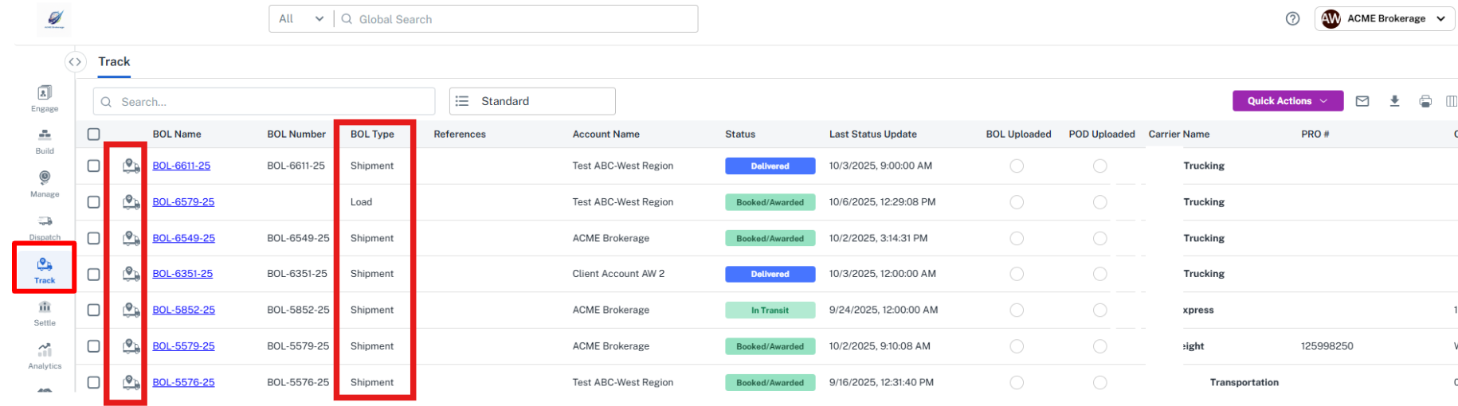Viewport: 1458px width, 406px height.
Task: Click the download icon in toolbar
Action: click(1394, 101)
